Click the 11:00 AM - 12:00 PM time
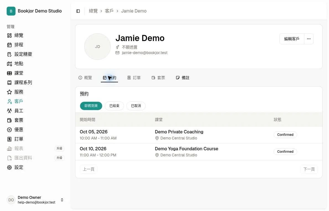The width and height of the screenshot is (329, 211). [x=98, y=155]
